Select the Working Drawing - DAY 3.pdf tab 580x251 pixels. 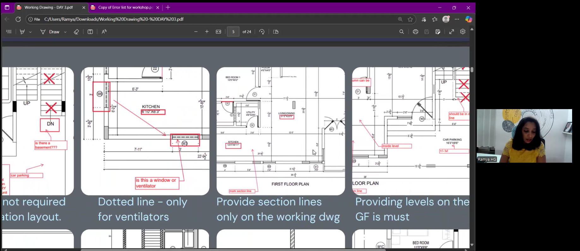coord(48,8)
